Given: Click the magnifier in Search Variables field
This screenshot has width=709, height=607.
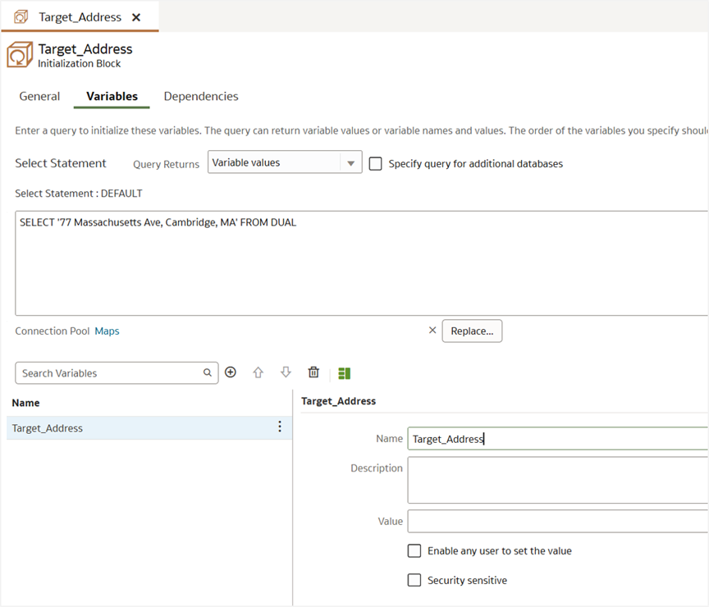Looking at the screenshot, I should (208, 372).
